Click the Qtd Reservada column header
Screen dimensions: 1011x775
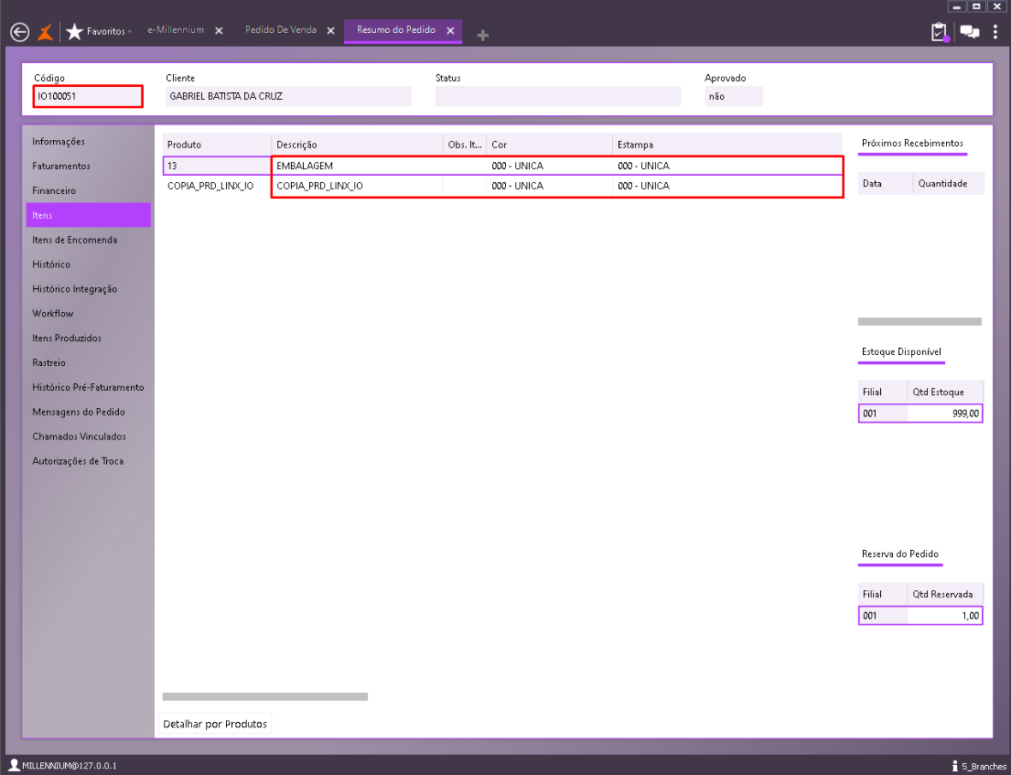pos(945,594)
